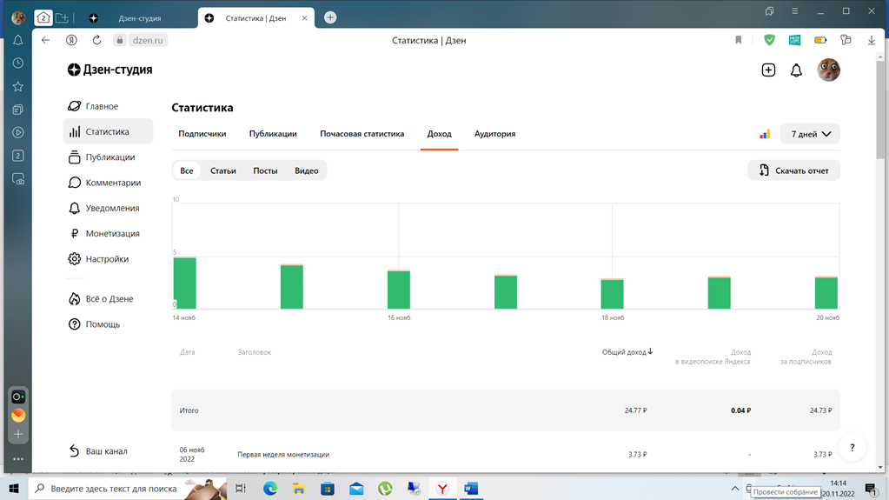Open the sidebar screenshot camera icon
Screen dimensions: 889x500
tap(18, 179)
